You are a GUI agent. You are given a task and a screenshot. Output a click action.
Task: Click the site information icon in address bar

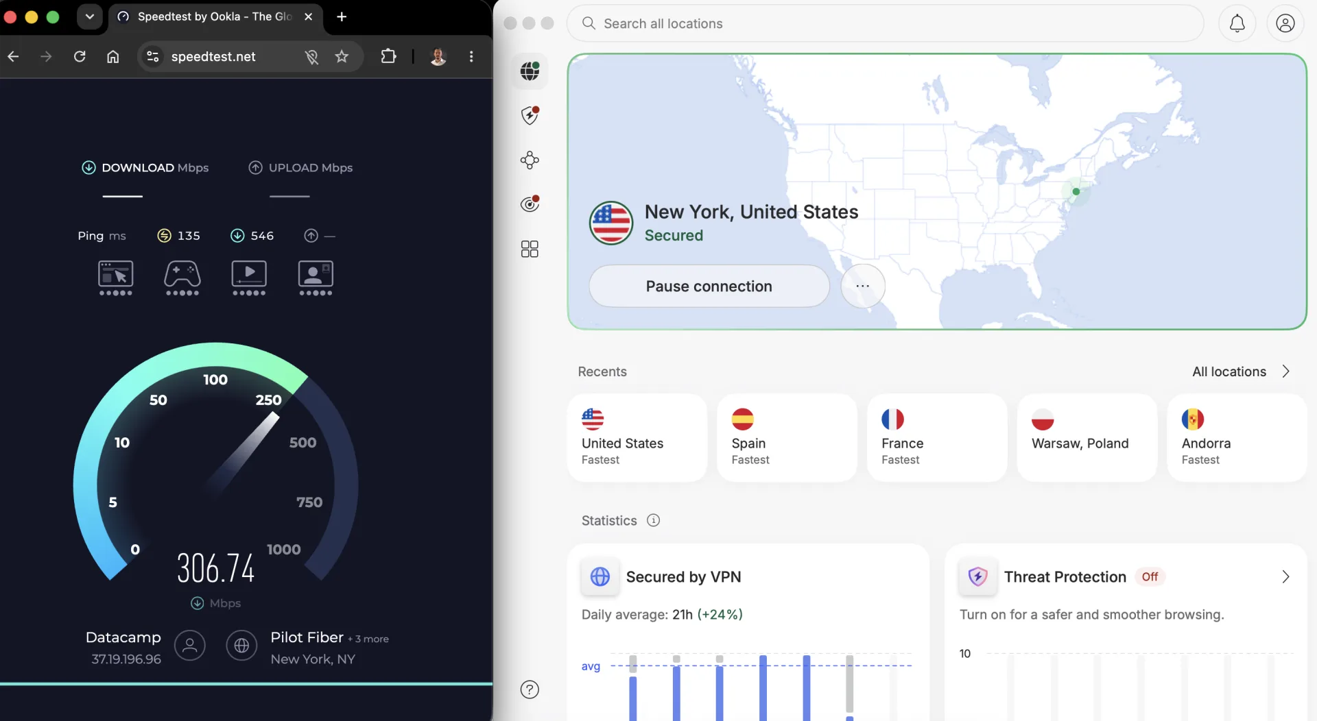point(153,56)
